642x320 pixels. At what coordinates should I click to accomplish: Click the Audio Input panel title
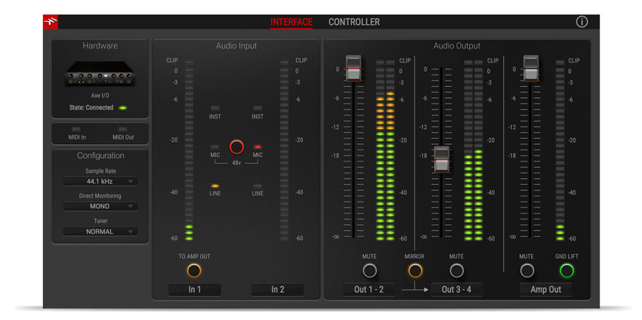click(236, 46)
